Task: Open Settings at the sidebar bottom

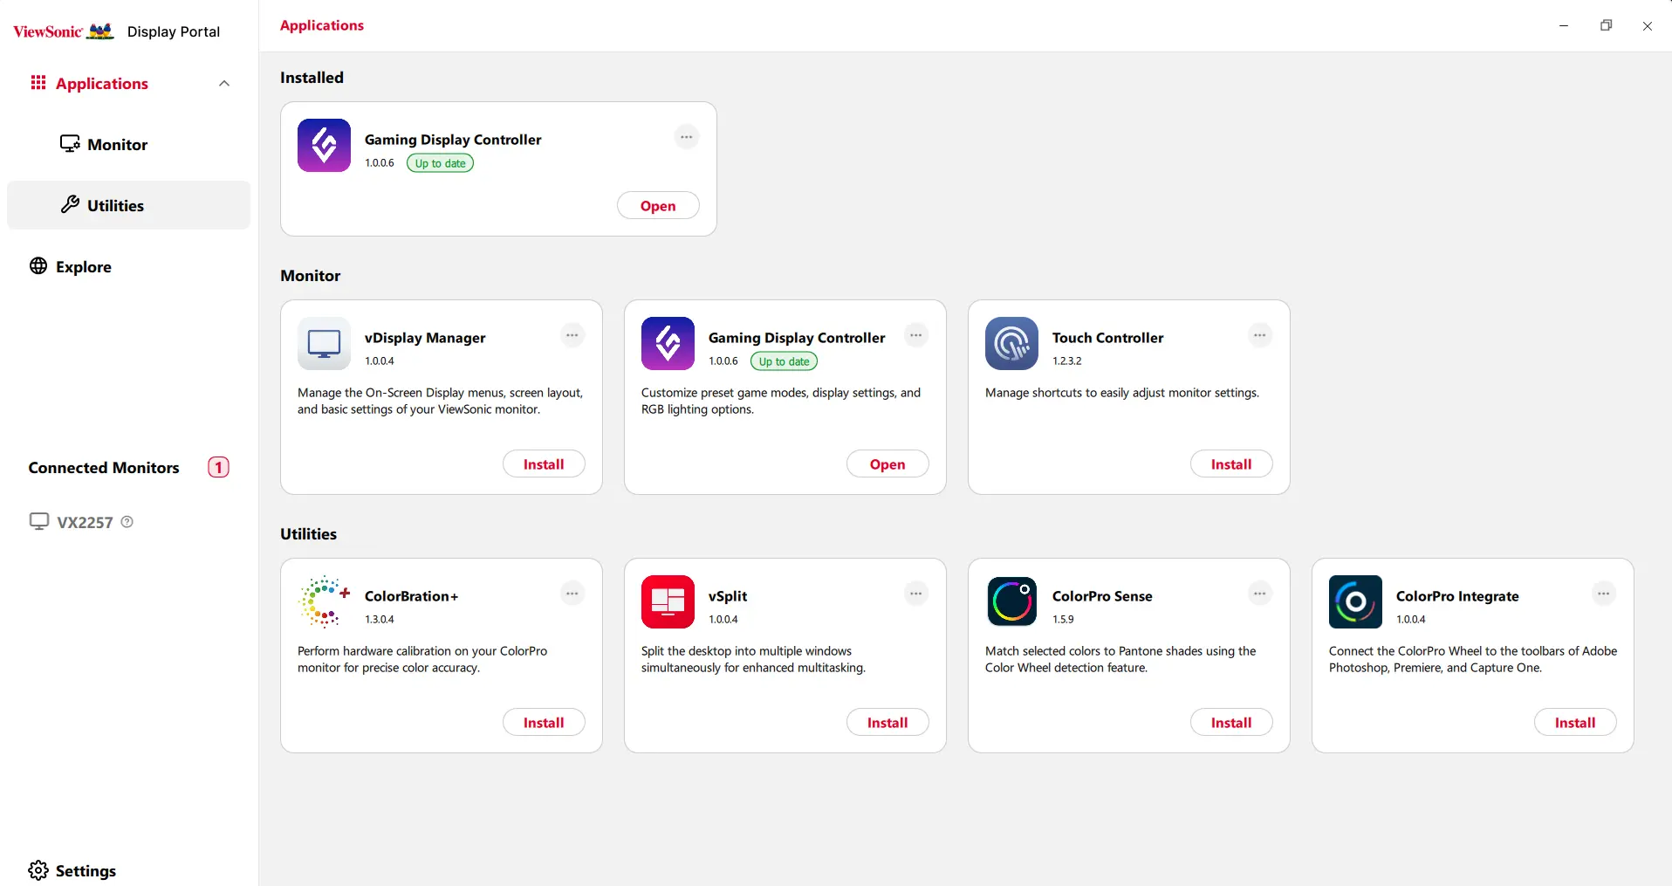Action: click(x=72, y=870)
